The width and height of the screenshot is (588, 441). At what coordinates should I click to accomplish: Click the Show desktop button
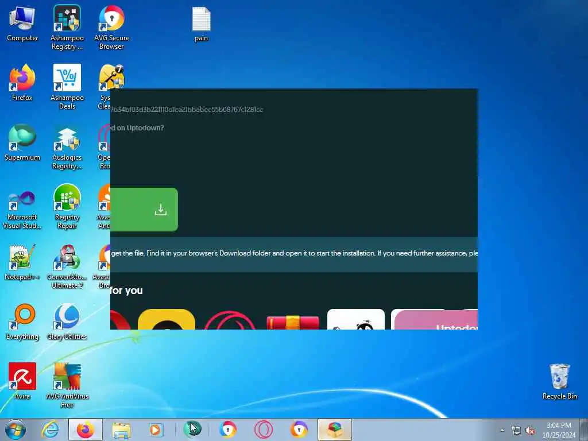[x=584, y=430]
